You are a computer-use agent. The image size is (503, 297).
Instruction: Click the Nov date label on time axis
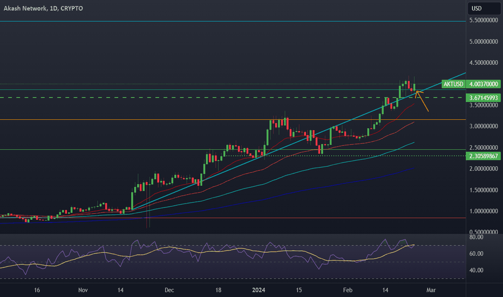click(x=83, y=290)
